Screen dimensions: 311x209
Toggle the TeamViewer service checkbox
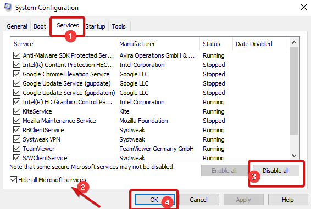17,148
